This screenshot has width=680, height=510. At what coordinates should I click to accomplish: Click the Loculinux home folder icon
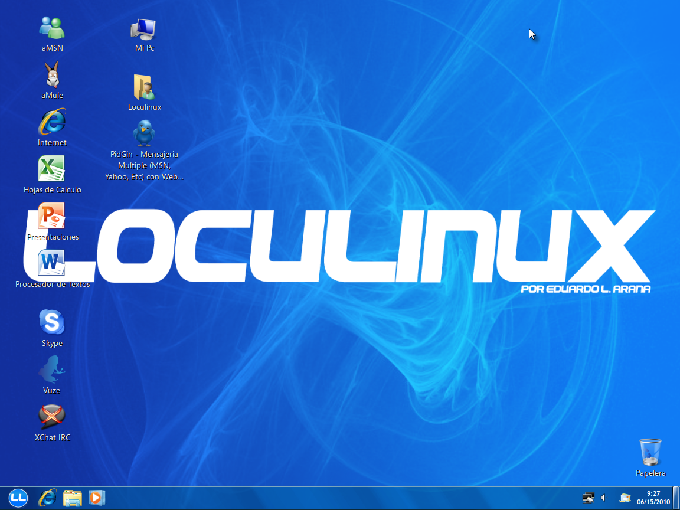click(144, 87)
